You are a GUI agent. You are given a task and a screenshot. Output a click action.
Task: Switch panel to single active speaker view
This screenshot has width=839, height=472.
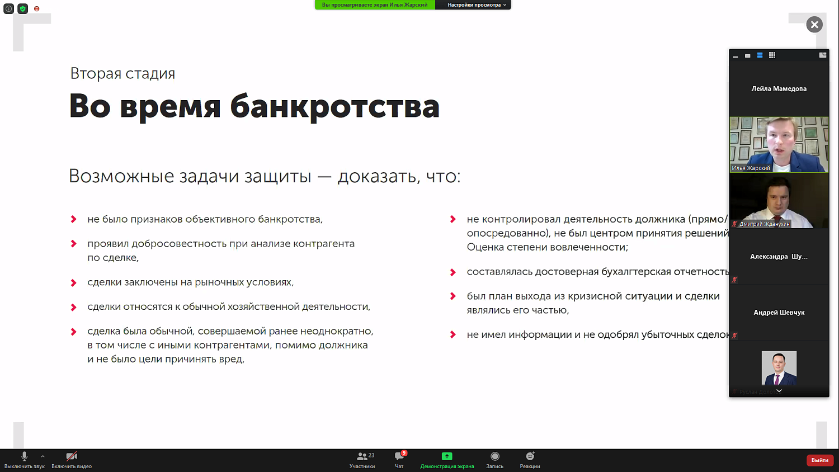tap(748, 55)
